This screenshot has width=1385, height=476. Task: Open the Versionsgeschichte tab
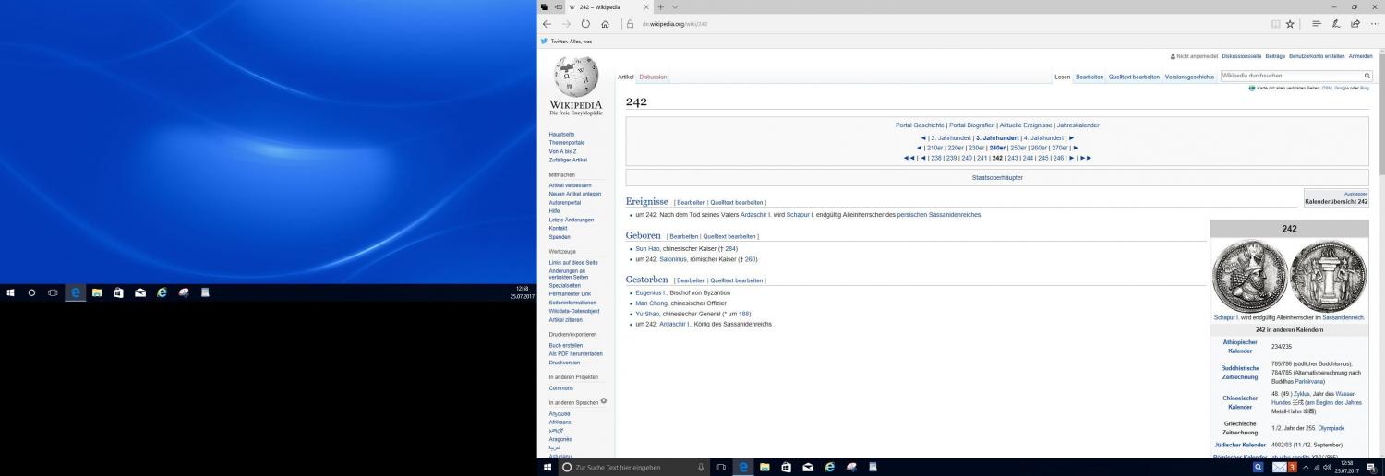click(1189, 77)
